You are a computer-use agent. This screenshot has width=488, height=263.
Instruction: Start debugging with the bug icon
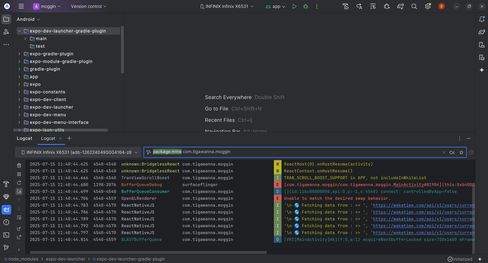click(306, 6)
